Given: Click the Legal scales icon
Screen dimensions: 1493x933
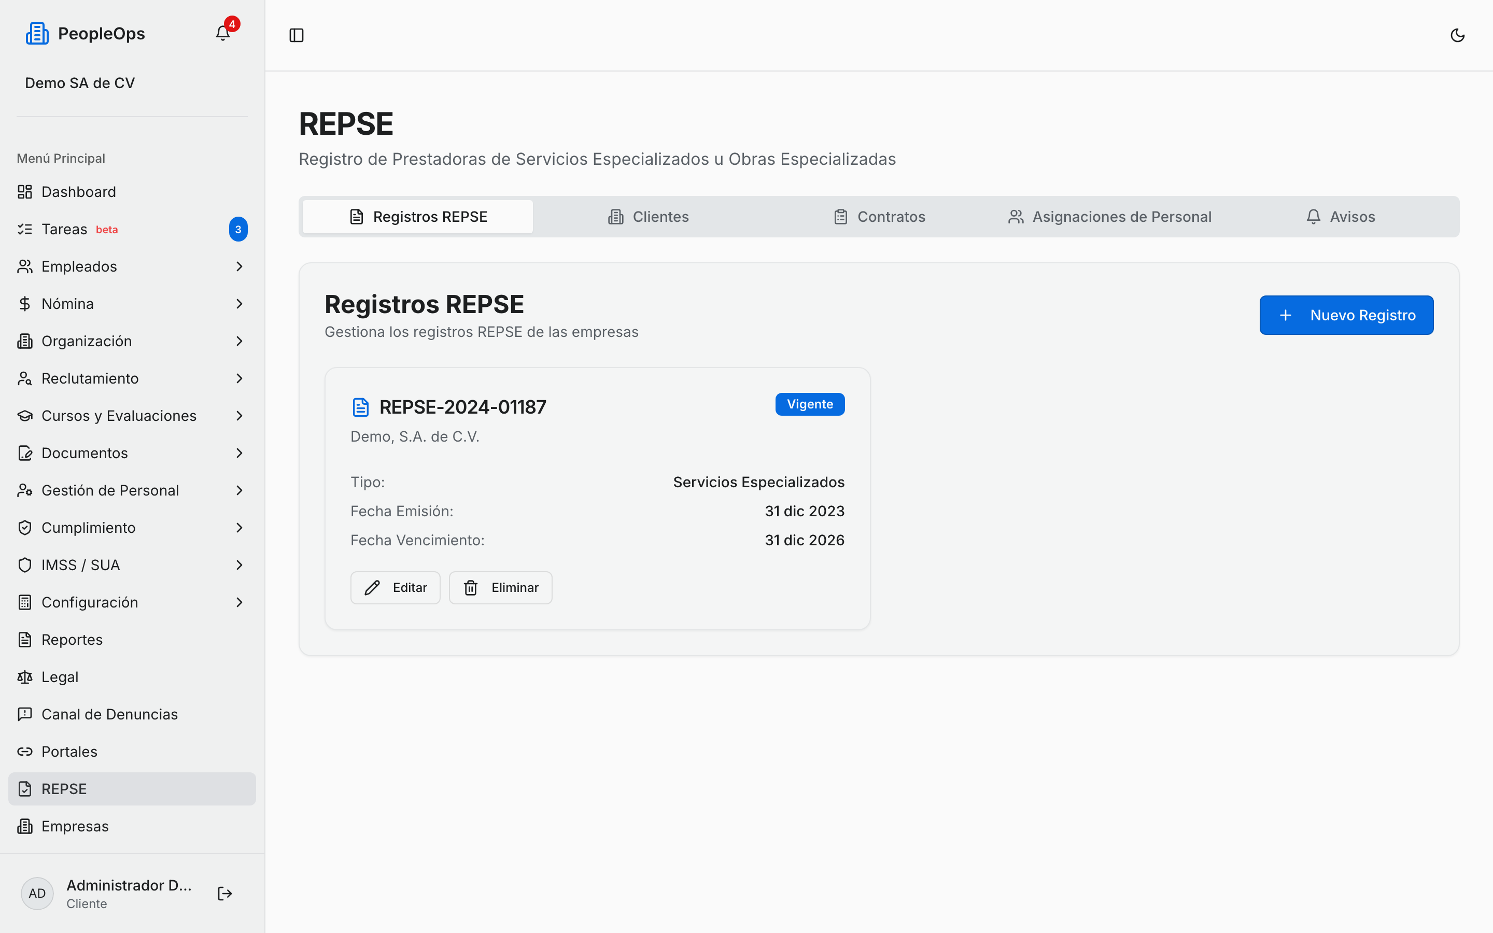Looking at the screenshot, I should click(25, 677).
